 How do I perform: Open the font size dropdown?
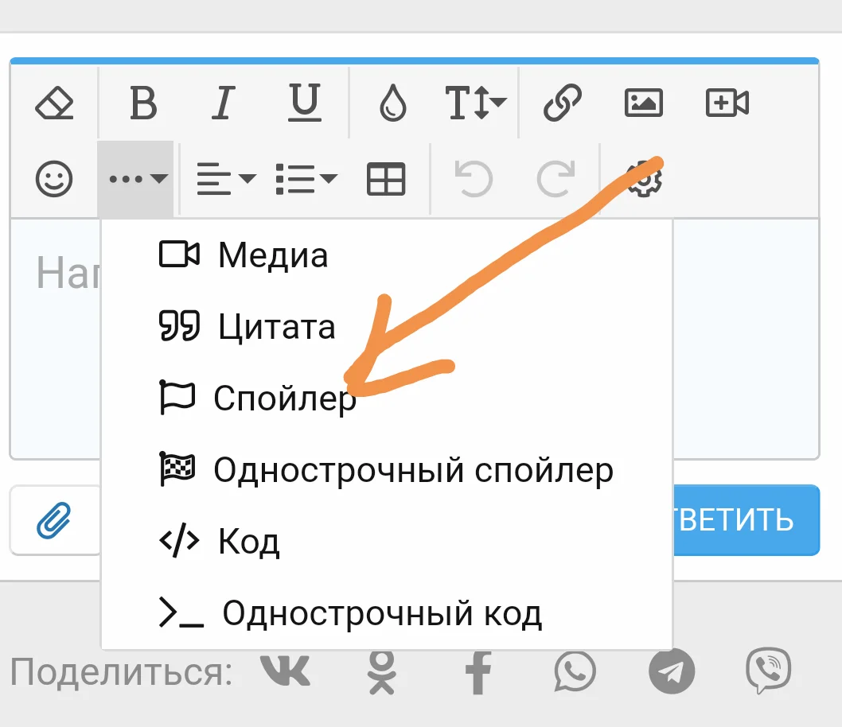tap(474, 102)
